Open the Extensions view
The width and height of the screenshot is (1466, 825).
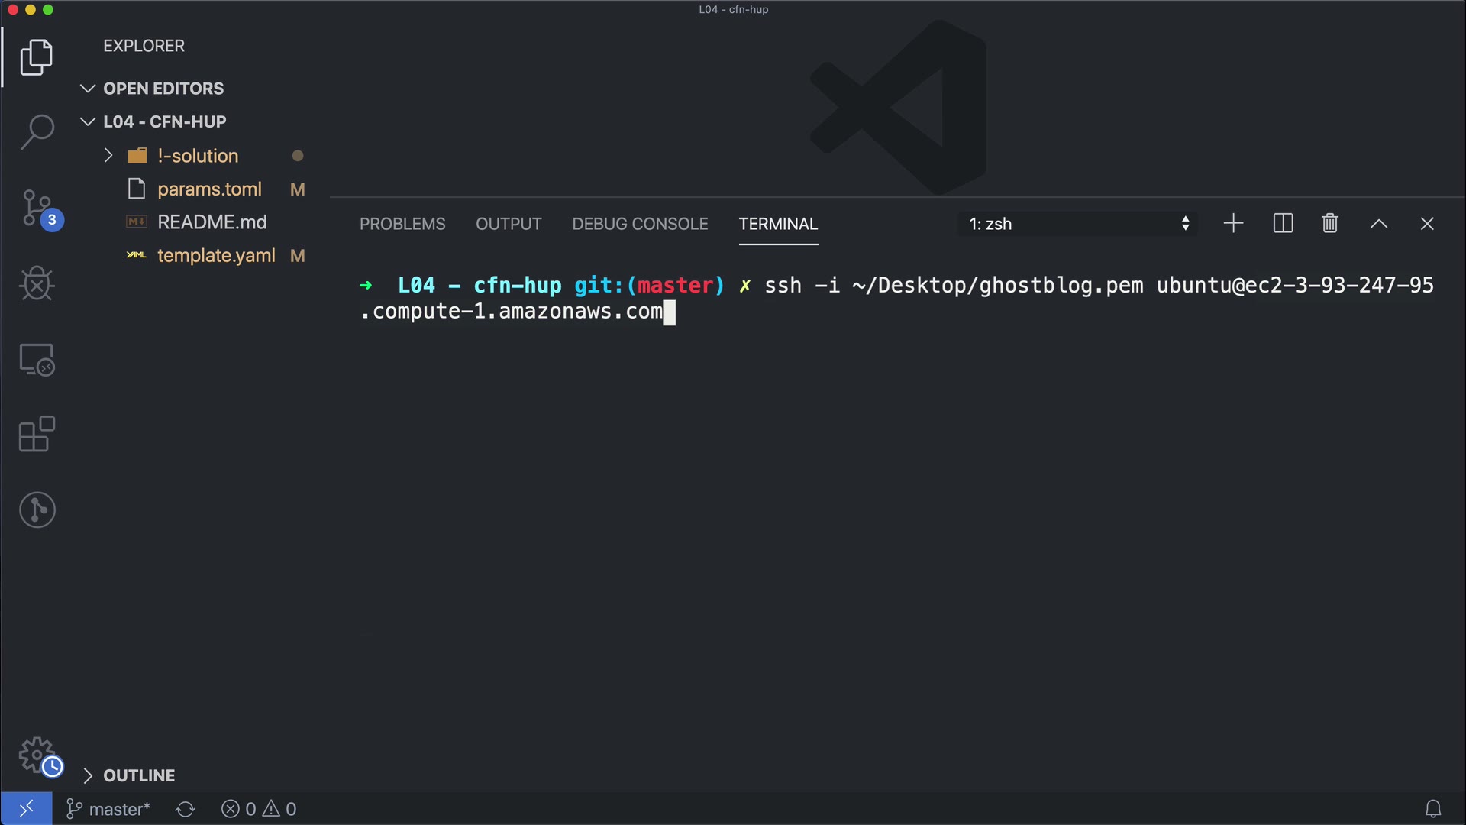point(37,435)
